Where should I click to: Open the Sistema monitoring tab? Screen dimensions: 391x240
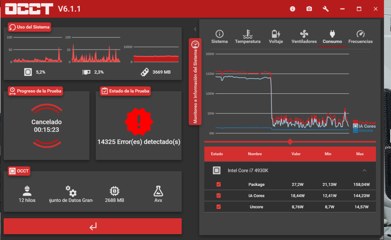[219, 37]
